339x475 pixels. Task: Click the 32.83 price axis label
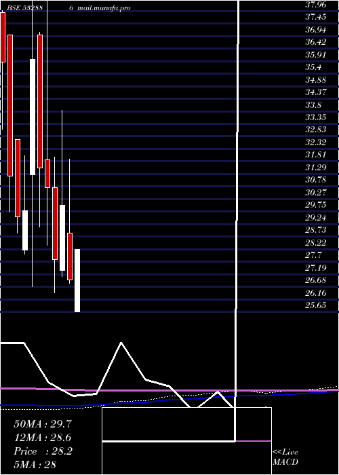point(316,130)
